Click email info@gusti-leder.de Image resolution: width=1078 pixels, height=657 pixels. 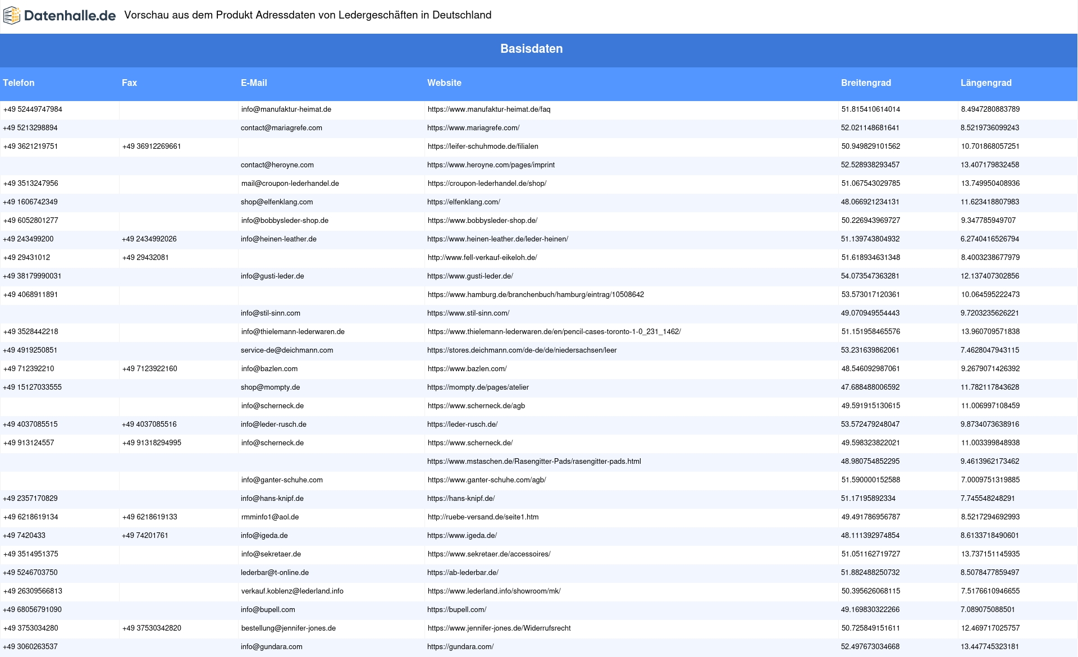[x=272, y=276]
